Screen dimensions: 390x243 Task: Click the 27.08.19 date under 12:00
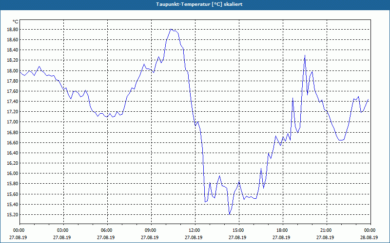point(194,237)
